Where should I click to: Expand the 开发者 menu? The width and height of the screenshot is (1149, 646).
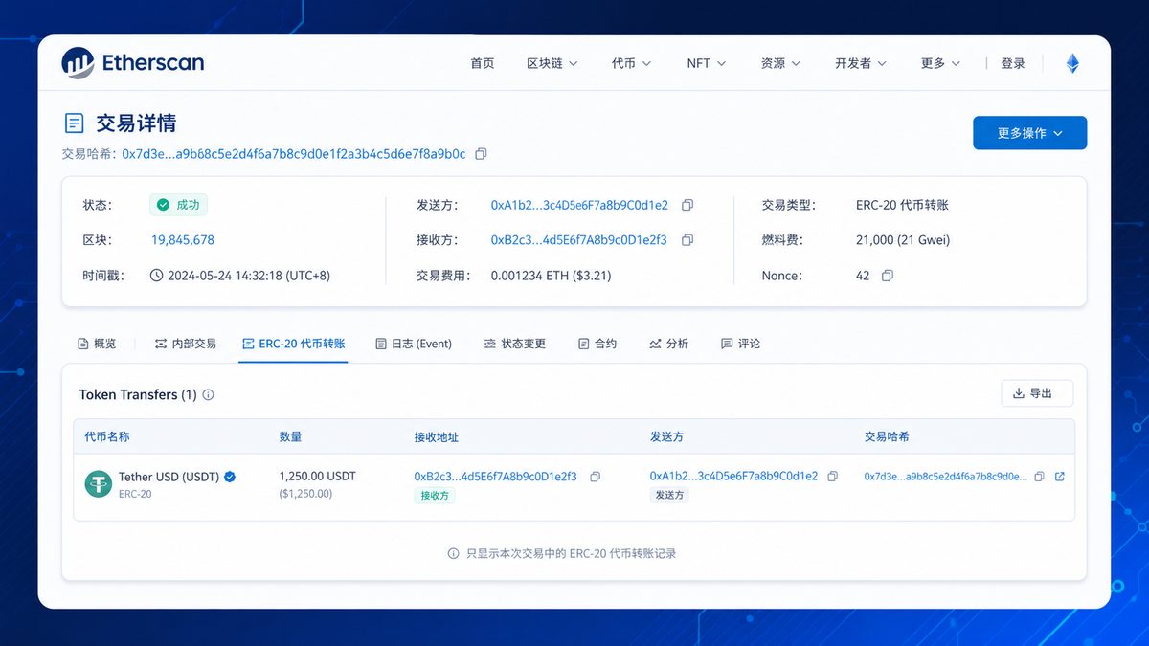pyautogui.click(x=861, y=63)
